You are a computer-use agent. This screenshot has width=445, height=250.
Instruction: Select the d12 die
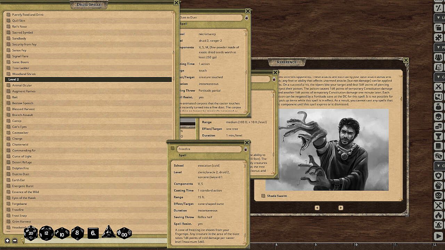pyautogui.click(x=46, y=233)
